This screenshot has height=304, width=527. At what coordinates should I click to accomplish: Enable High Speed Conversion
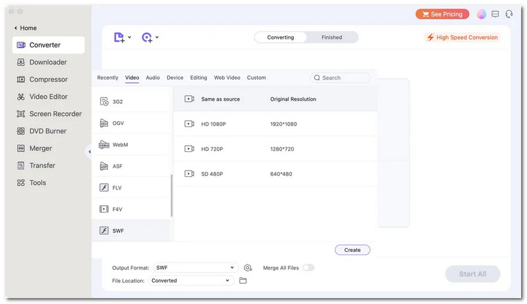coord(462,38)
